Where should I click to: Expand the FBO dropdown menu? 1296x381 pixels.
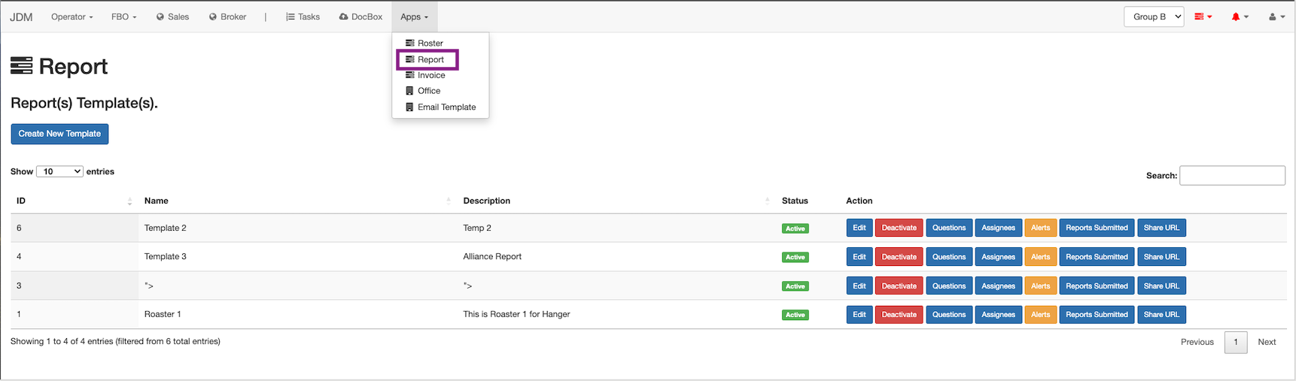124,17
